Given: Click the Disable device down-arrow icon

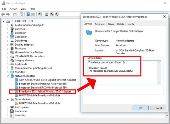Looking at the screenshot, I should pyautogui.click(x=57, y=14).
